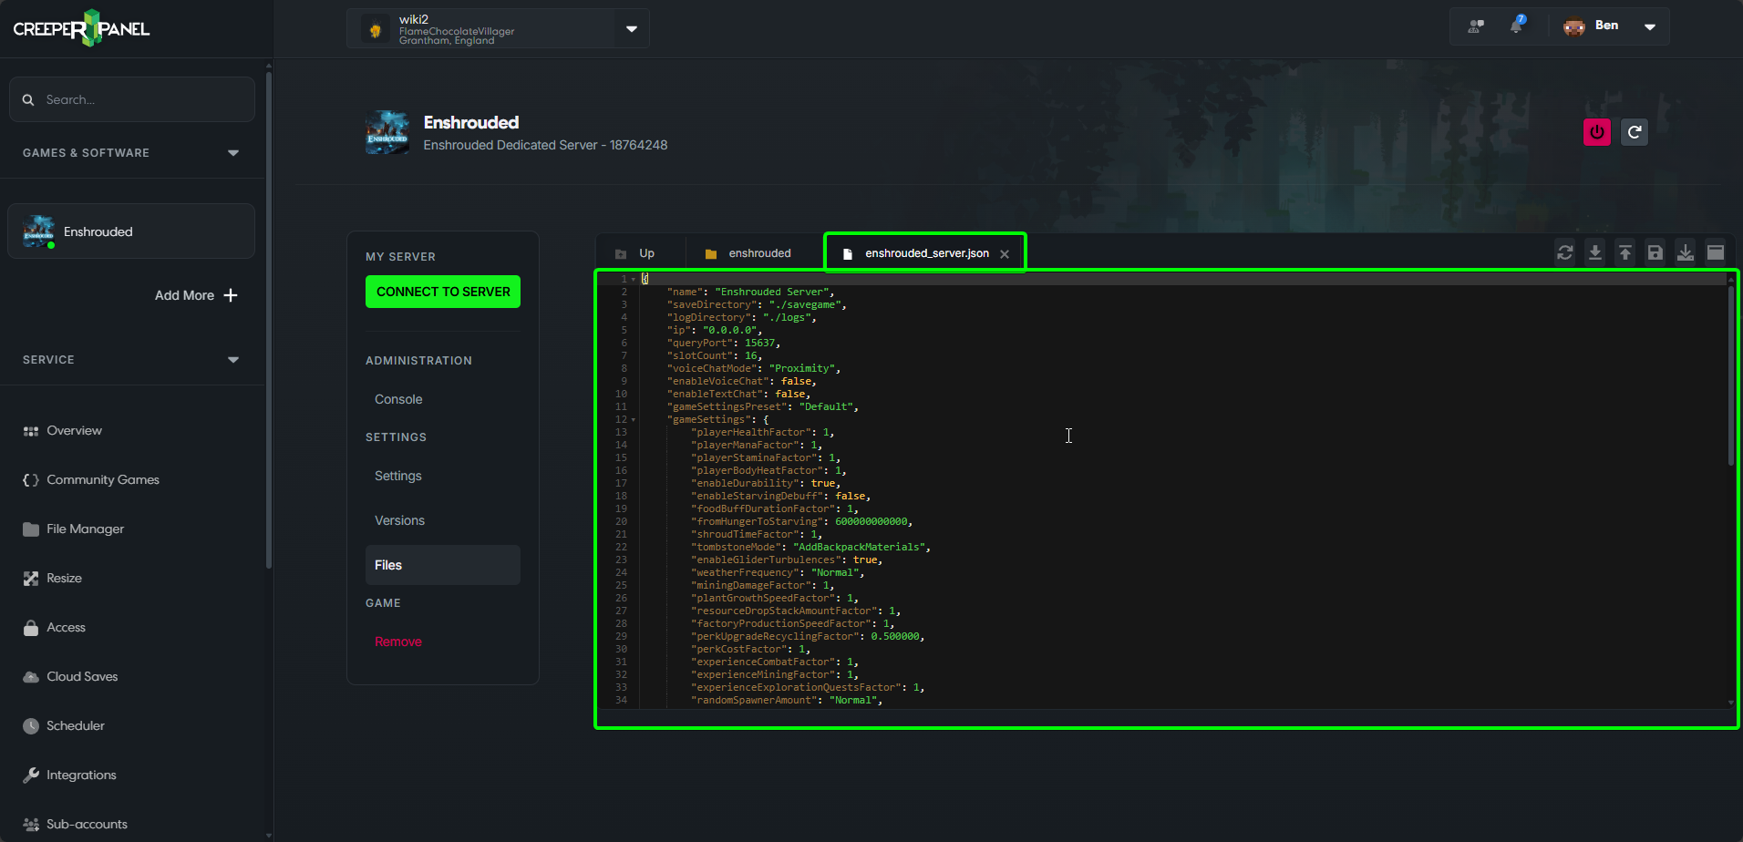
Task: Click the Enshrouded game thumbnail in the sidebar
Action: (x=39, y=231)
